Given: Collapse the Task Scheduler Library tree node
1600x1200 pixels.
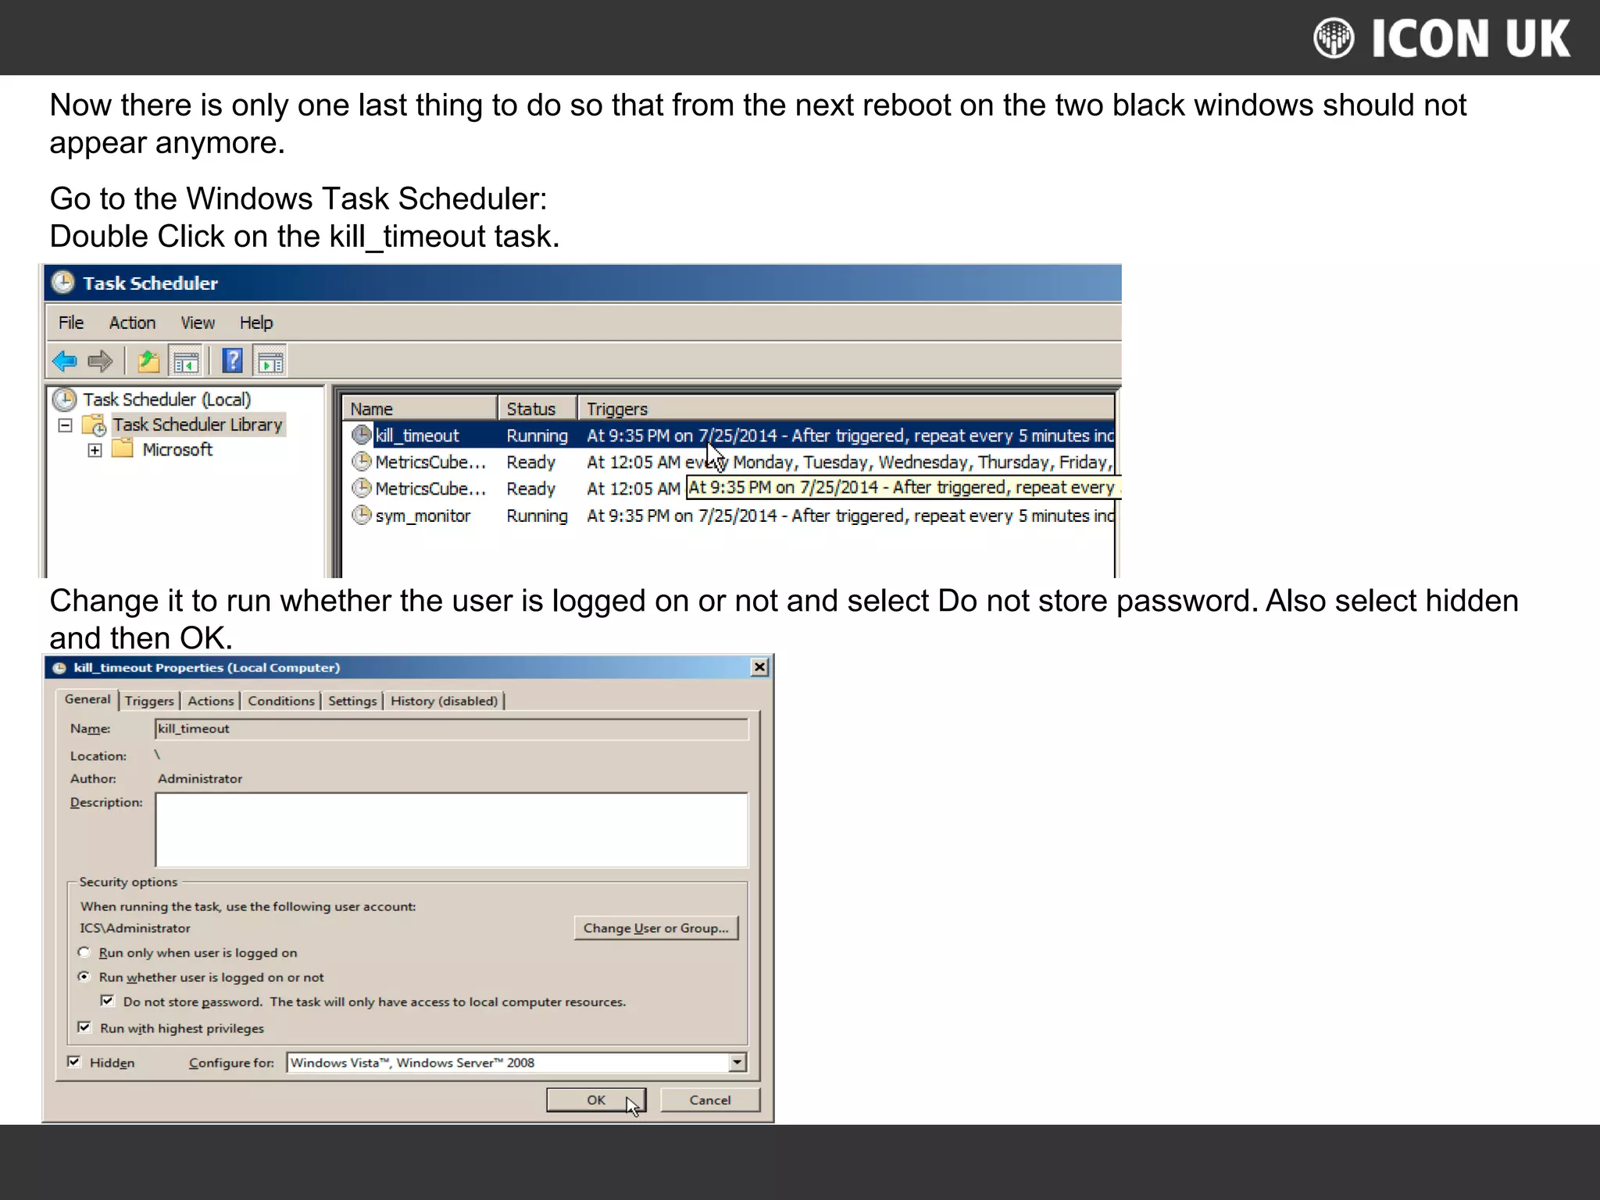Looking at the screenshot, I should [x=66, y=426].
